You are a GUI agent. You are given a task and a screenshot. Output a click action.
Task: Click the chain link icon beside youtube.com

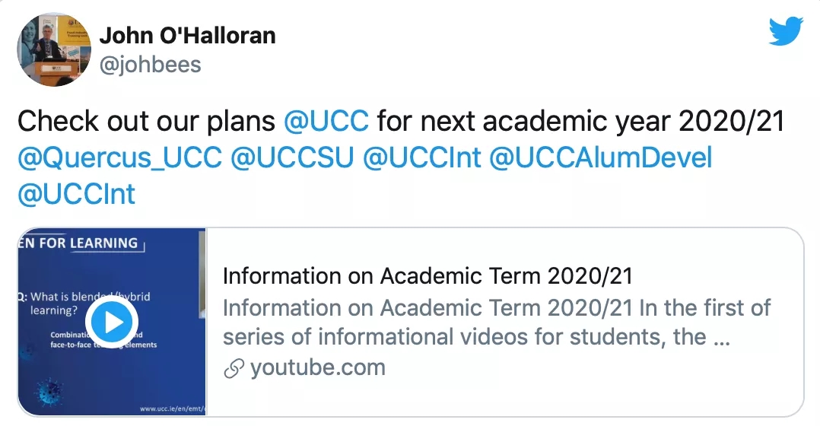pos(234,369)
